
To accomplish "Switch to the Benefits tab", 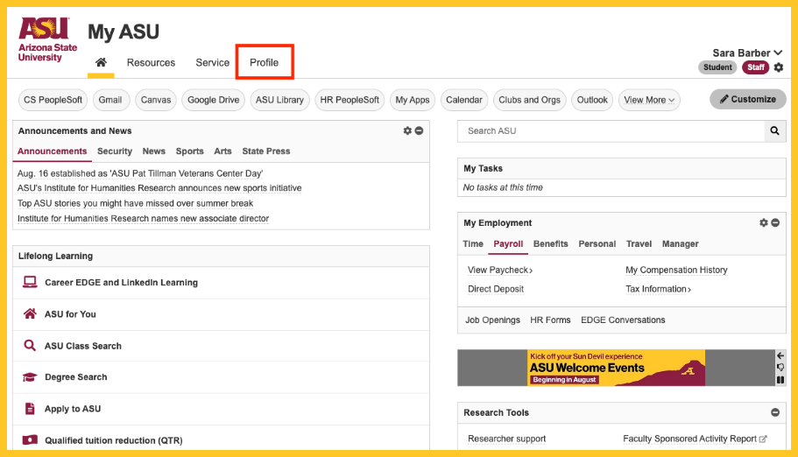I will [550, 243].
